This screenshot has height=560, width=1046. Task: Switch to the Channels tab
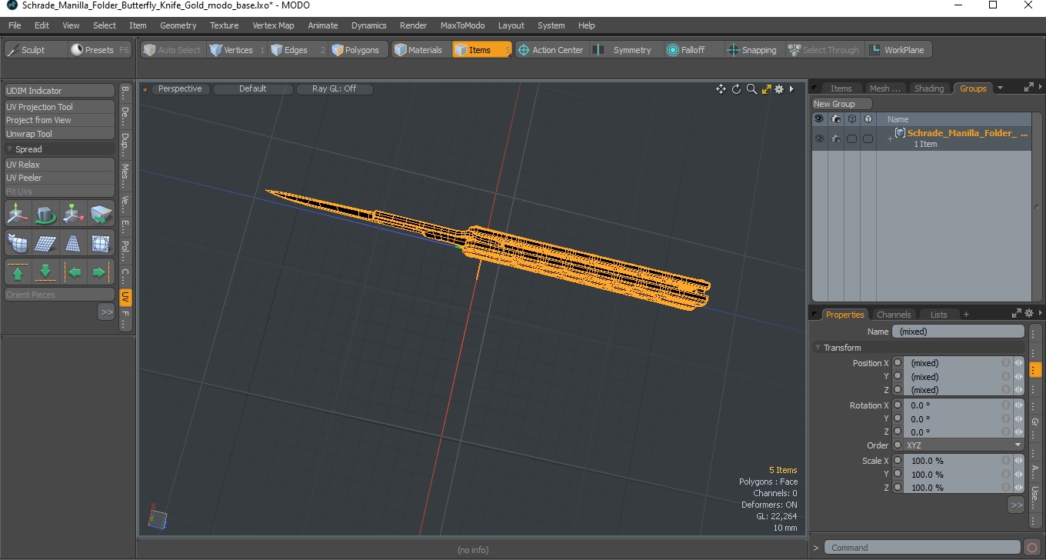coord(894,315)
